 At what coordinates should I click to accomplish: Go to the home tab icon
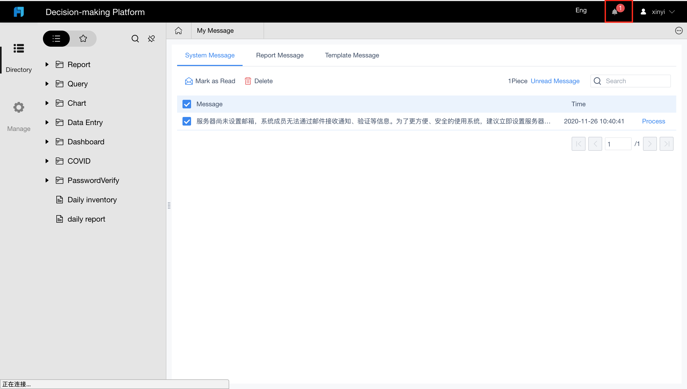[x=178, y=31]
